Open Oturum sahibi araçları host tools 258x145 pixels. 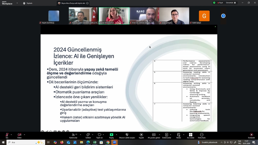pos(127,135)
